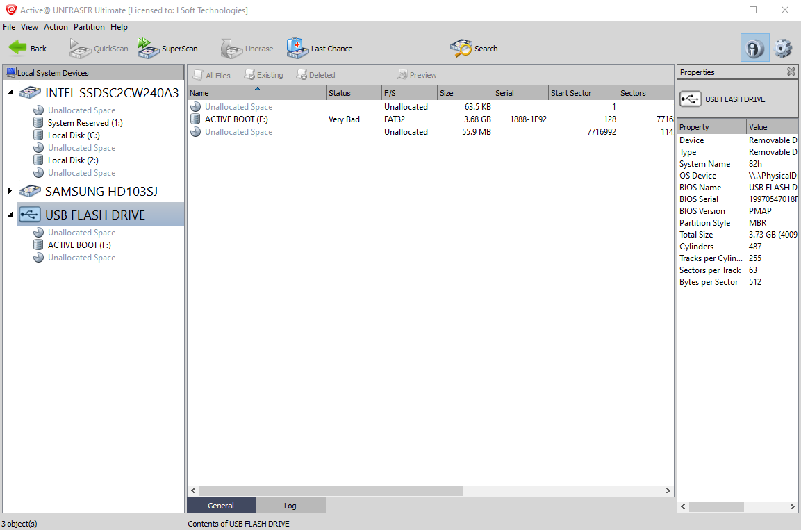Click serial number 1888-1F92

[528, 119]
